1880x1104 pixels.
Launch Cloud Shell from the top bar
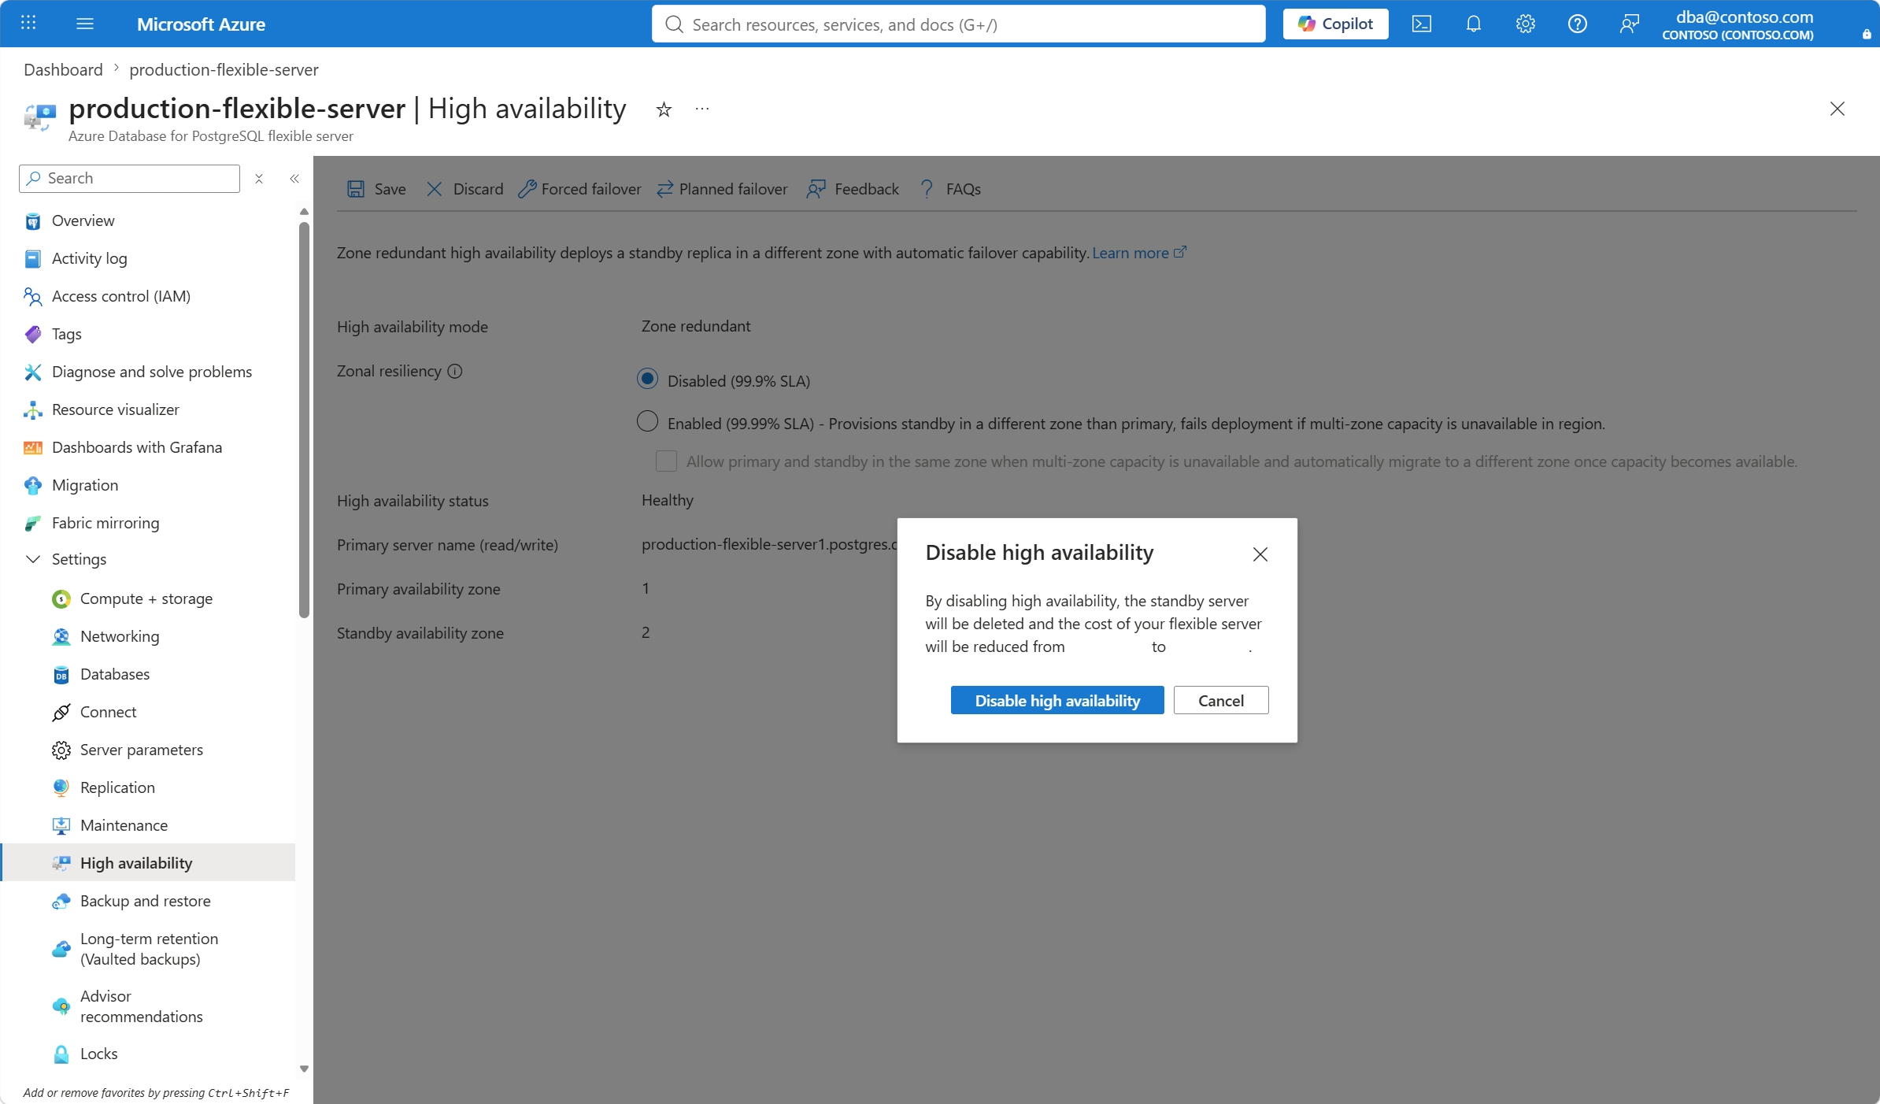[1422, 24]
